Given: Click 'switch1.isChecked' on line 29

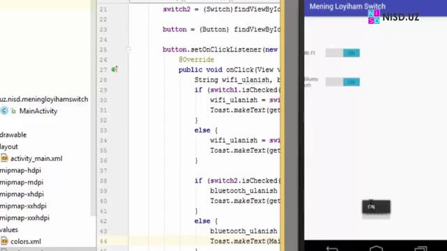Looking at the screenshot, I should 244,90.
